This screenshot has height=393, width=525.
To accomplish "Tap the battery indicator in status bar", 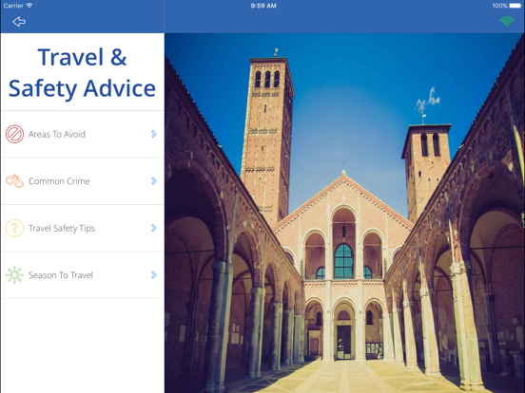I will click(515, 6).
